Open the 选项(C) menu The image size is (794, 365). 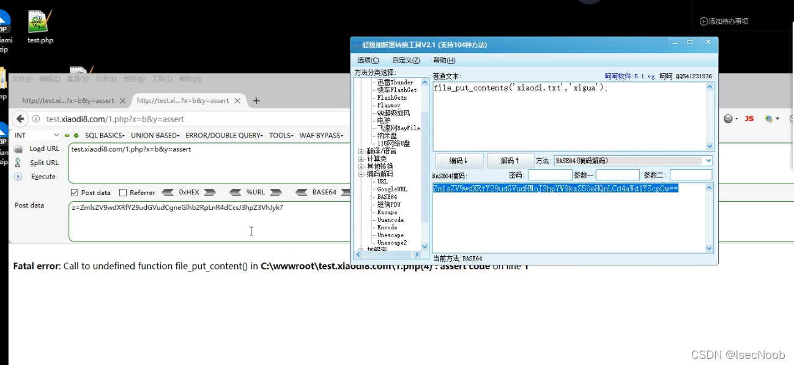coord(368,60)
